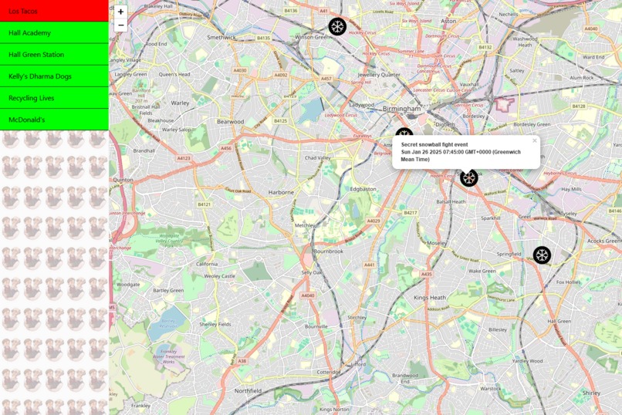Click snowflake marker near Springfield
This screenshot has width=622, height=415.
pos(542,255)
